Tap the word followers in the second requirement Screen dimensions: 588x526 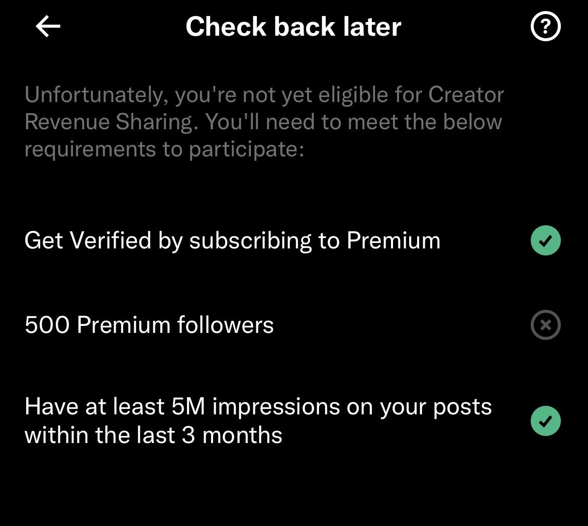tap(225, 325)
